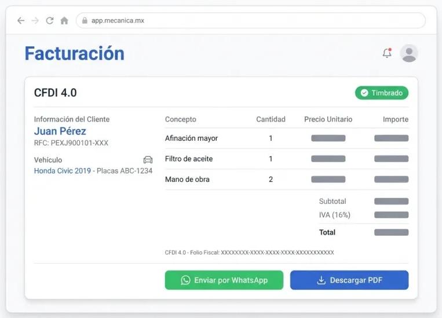Select the RFC: PEXJ900101-XXX text
This screenshot has width=442, height=318.
click(71, 143)
